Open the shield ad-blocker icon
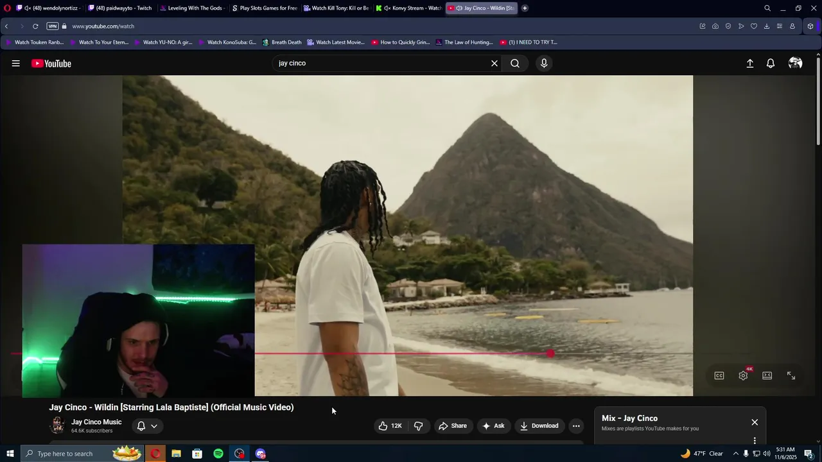 (x=728, y=26)
